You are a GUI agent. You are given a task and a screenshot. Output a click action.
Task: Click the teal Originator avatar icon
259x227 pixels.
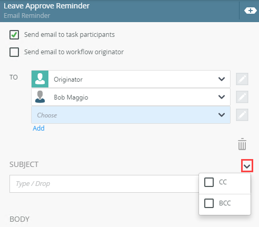point(40,79)
